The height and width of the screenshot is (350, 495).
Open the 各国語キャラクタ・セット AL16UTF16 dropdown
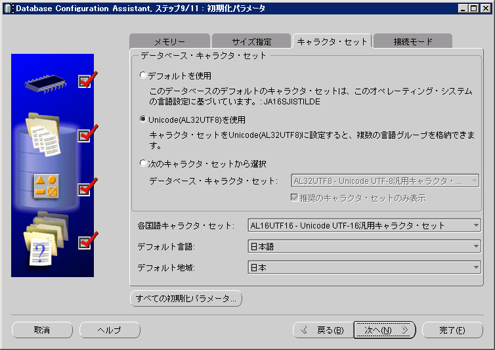point(364,225)
